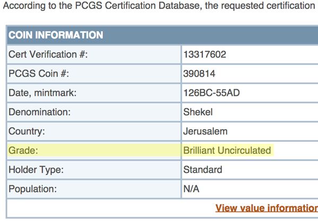This screenshot has height=221, width=318.
Task: Click the Cert Verification number 13317602
Action: coord(205,54)
